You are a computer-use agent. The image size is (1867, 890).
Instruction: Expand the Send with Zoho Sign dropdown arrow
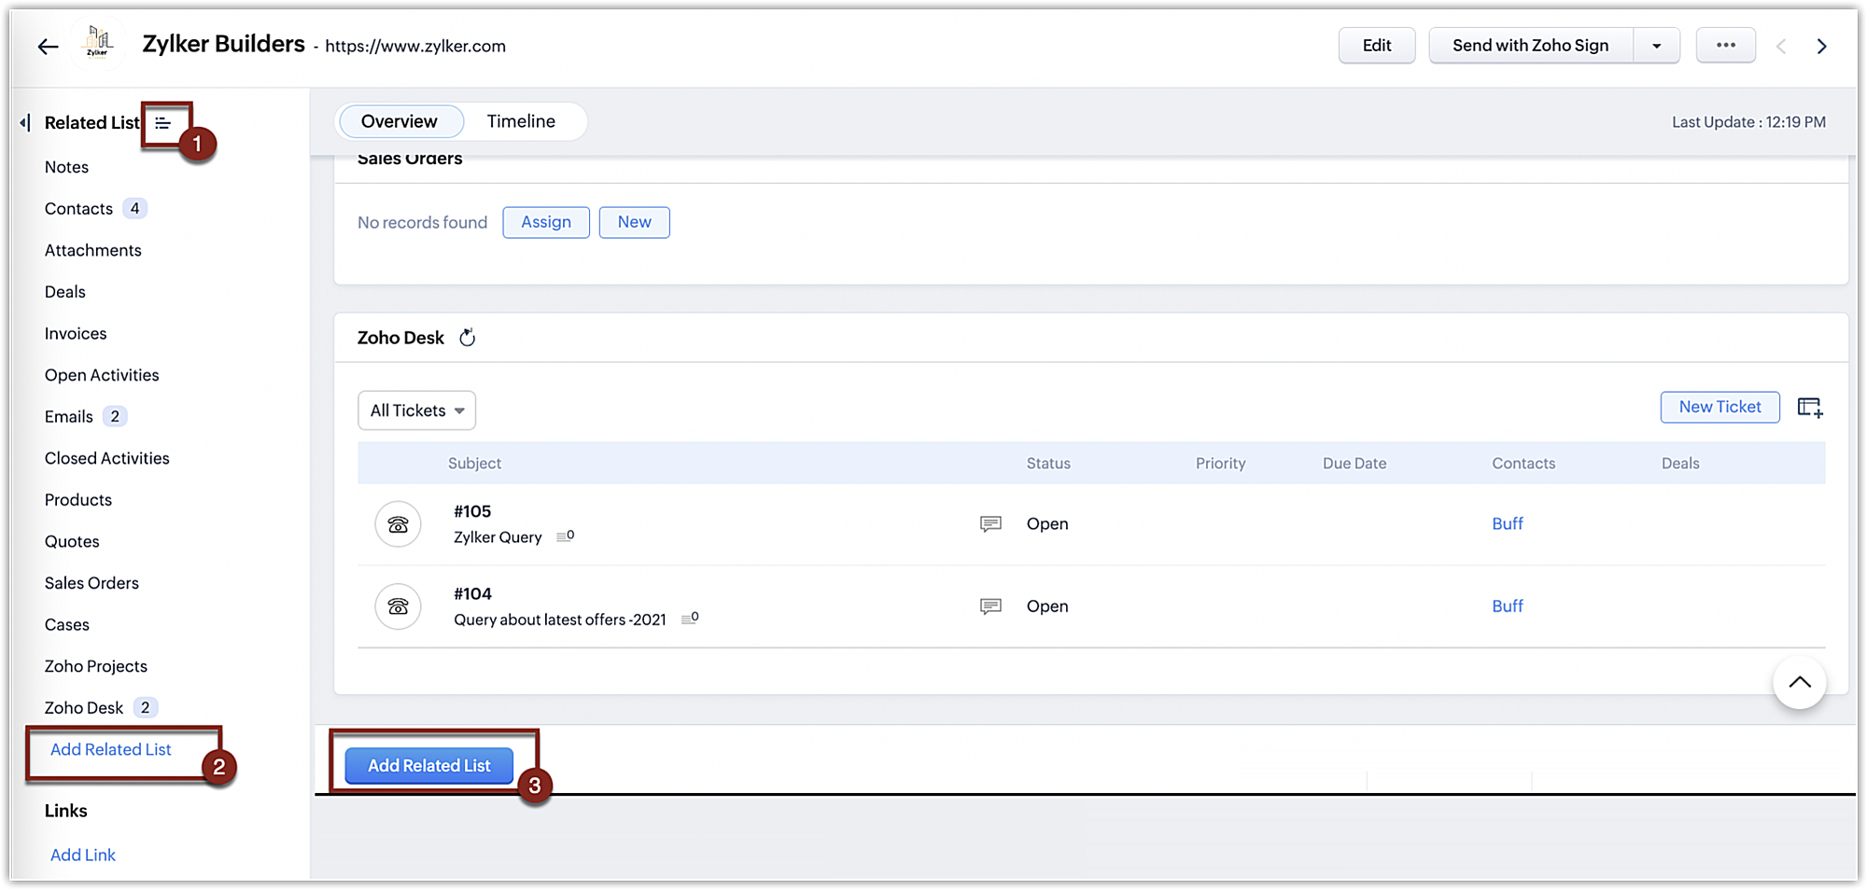tap(1656, 46)
